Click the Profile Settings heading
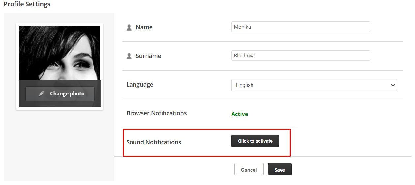Viewport: 415px width, 185px height. click(27, 4)
